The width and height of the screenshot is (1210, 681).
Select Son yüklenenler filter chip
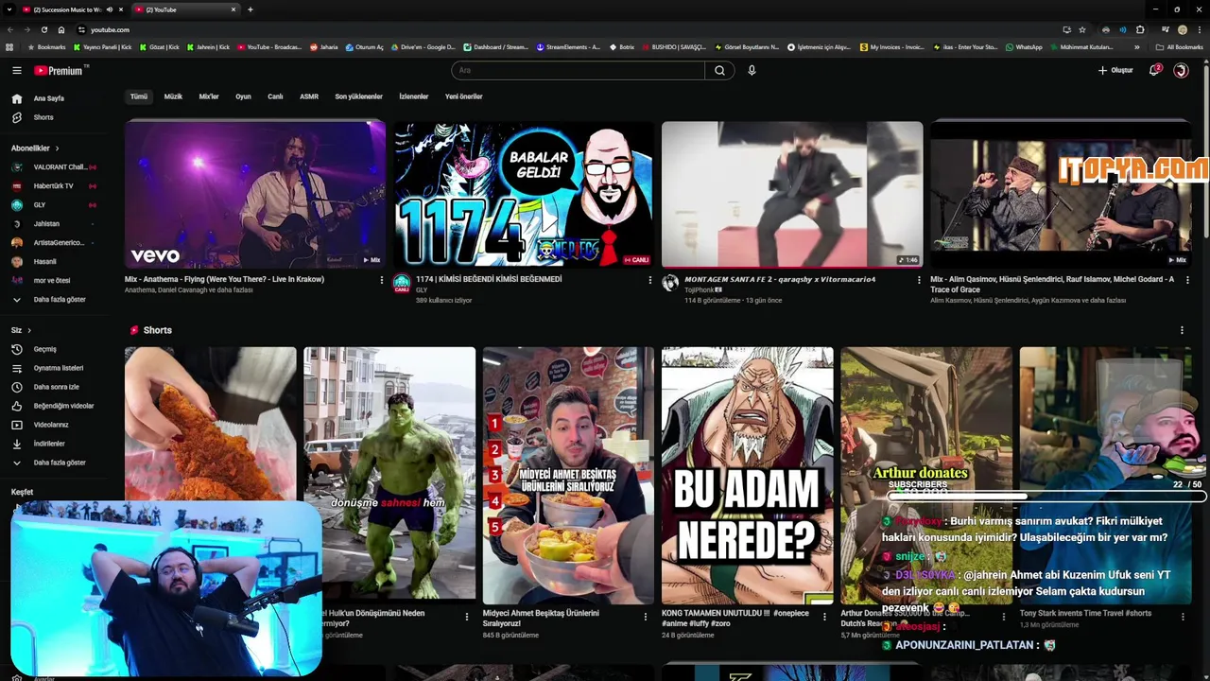358,96
